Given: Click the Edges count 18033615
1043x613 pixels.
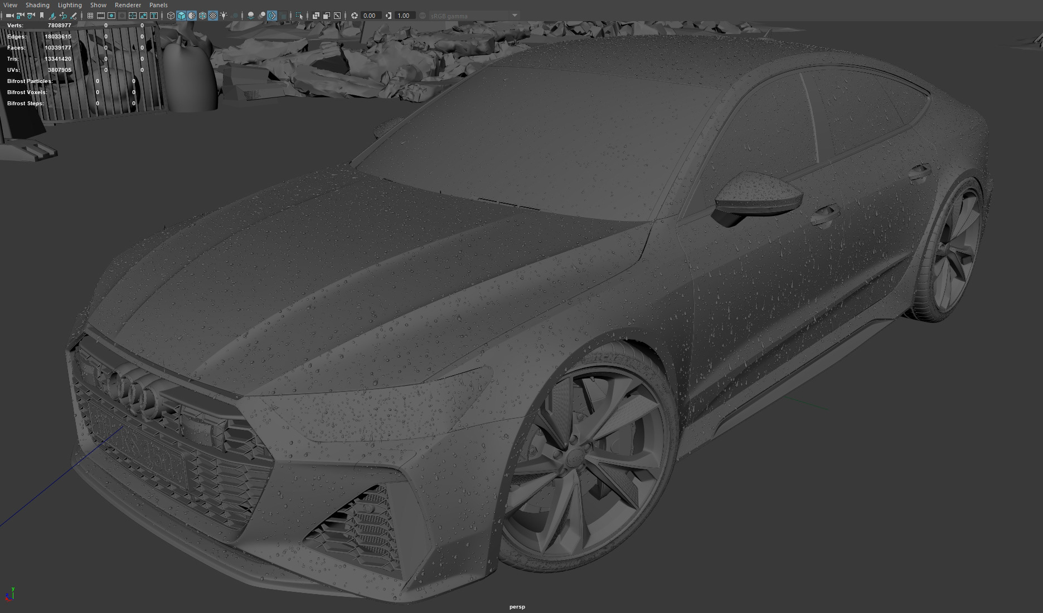Looking at the screenshot, I should pyautogui.click(x=58, y=37).
